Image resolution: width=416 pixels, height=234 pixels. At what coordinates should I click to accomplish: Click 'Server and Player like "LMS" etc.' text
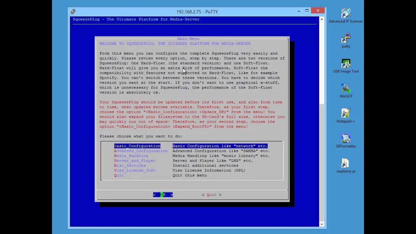[x=213, y=161]
